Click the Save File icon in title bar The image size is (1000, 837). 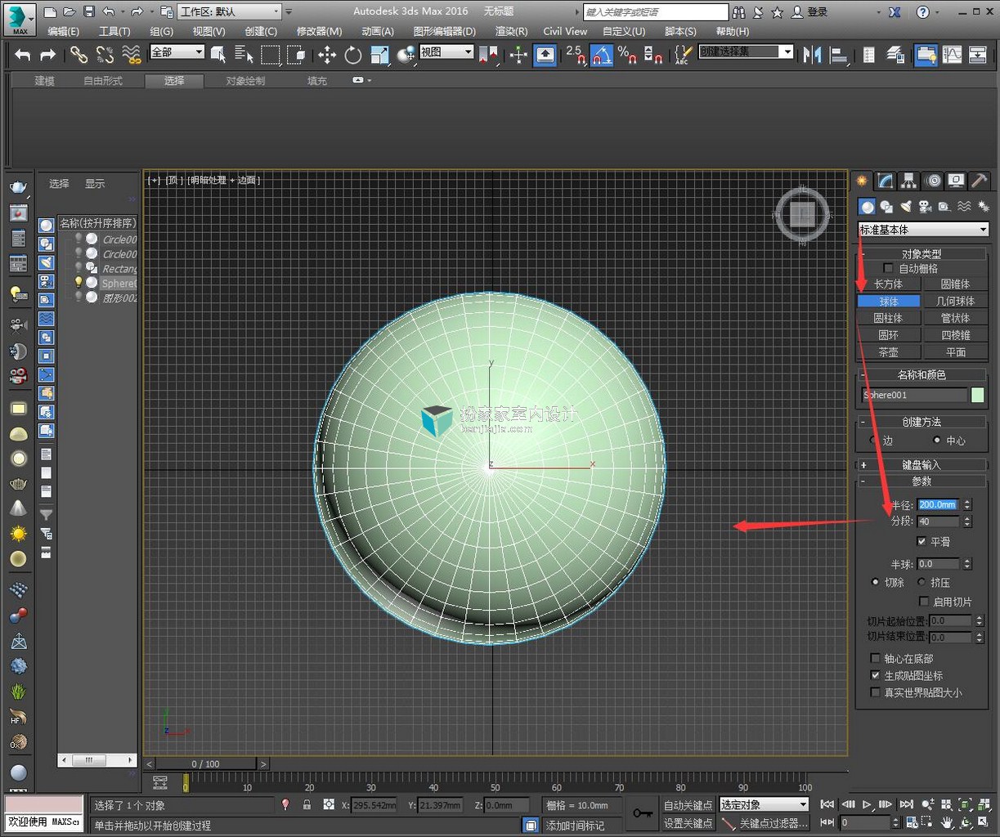[89, 11]
